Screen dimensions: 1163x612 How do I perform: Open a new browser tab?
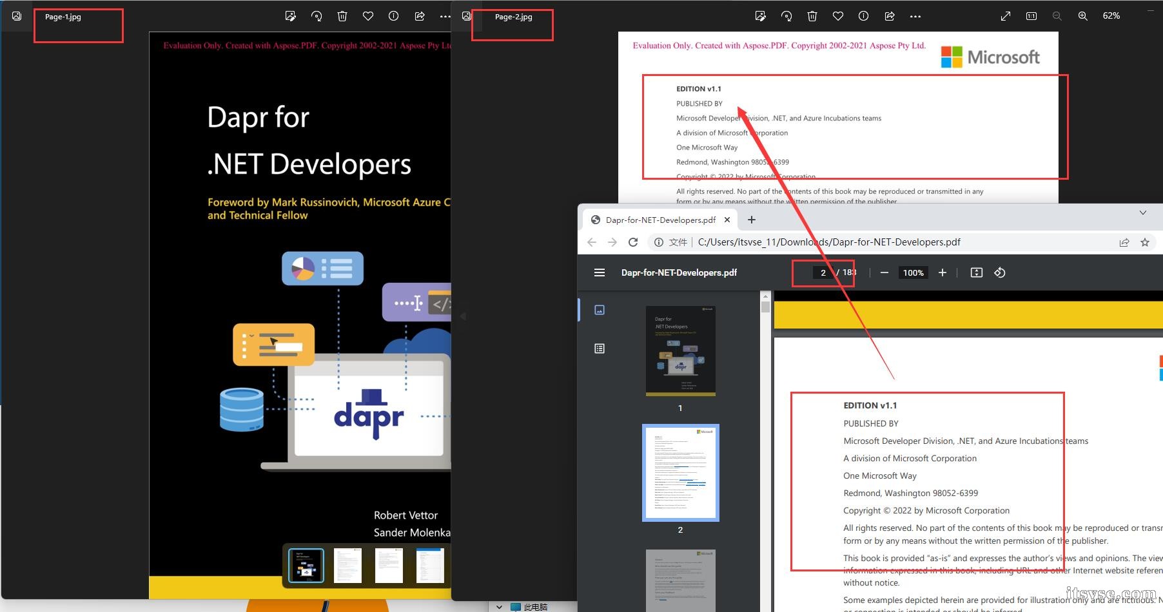point(752,220)
